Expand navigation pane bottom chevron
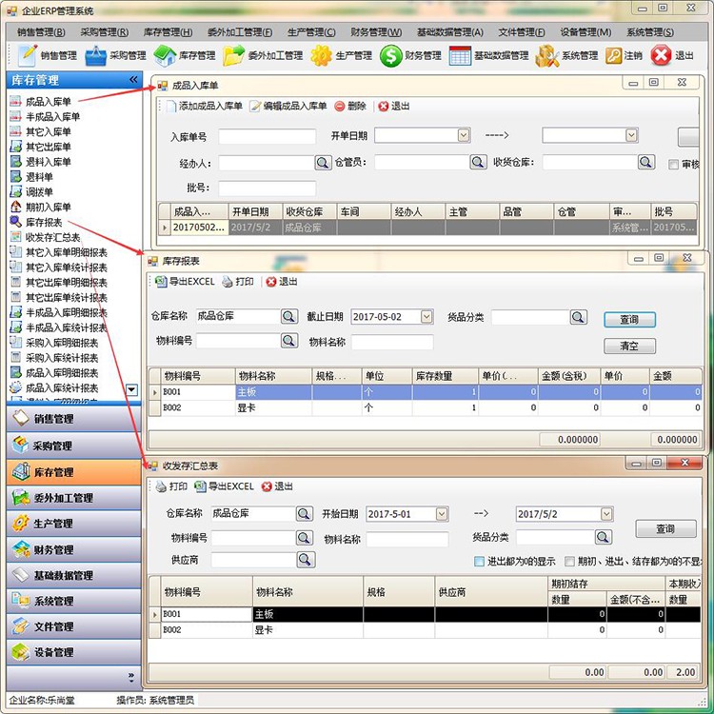The width and height of the screenshot is (714, 714). pyautogui.click(x=131, y=678)
